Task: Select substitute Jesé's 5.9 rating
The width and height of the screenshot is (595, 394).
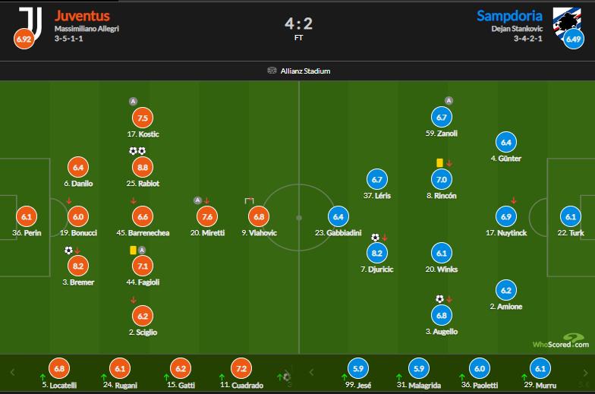Action: 358,370
